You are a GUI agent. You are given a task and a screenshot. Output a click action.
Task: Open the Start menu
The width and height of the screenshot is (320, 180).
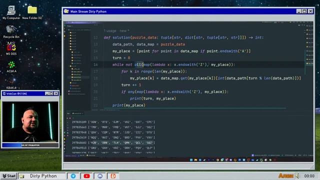pyautogui.click(x=9, y=176)
